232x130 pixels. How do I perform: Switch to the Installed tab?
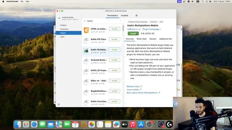pyautogui.click(x=124, y=16)
